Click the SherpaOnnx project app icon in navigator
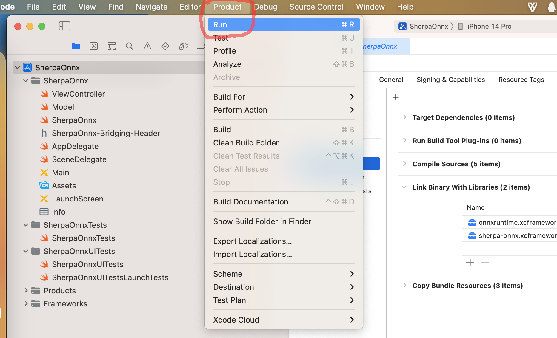 pos(27,68)
